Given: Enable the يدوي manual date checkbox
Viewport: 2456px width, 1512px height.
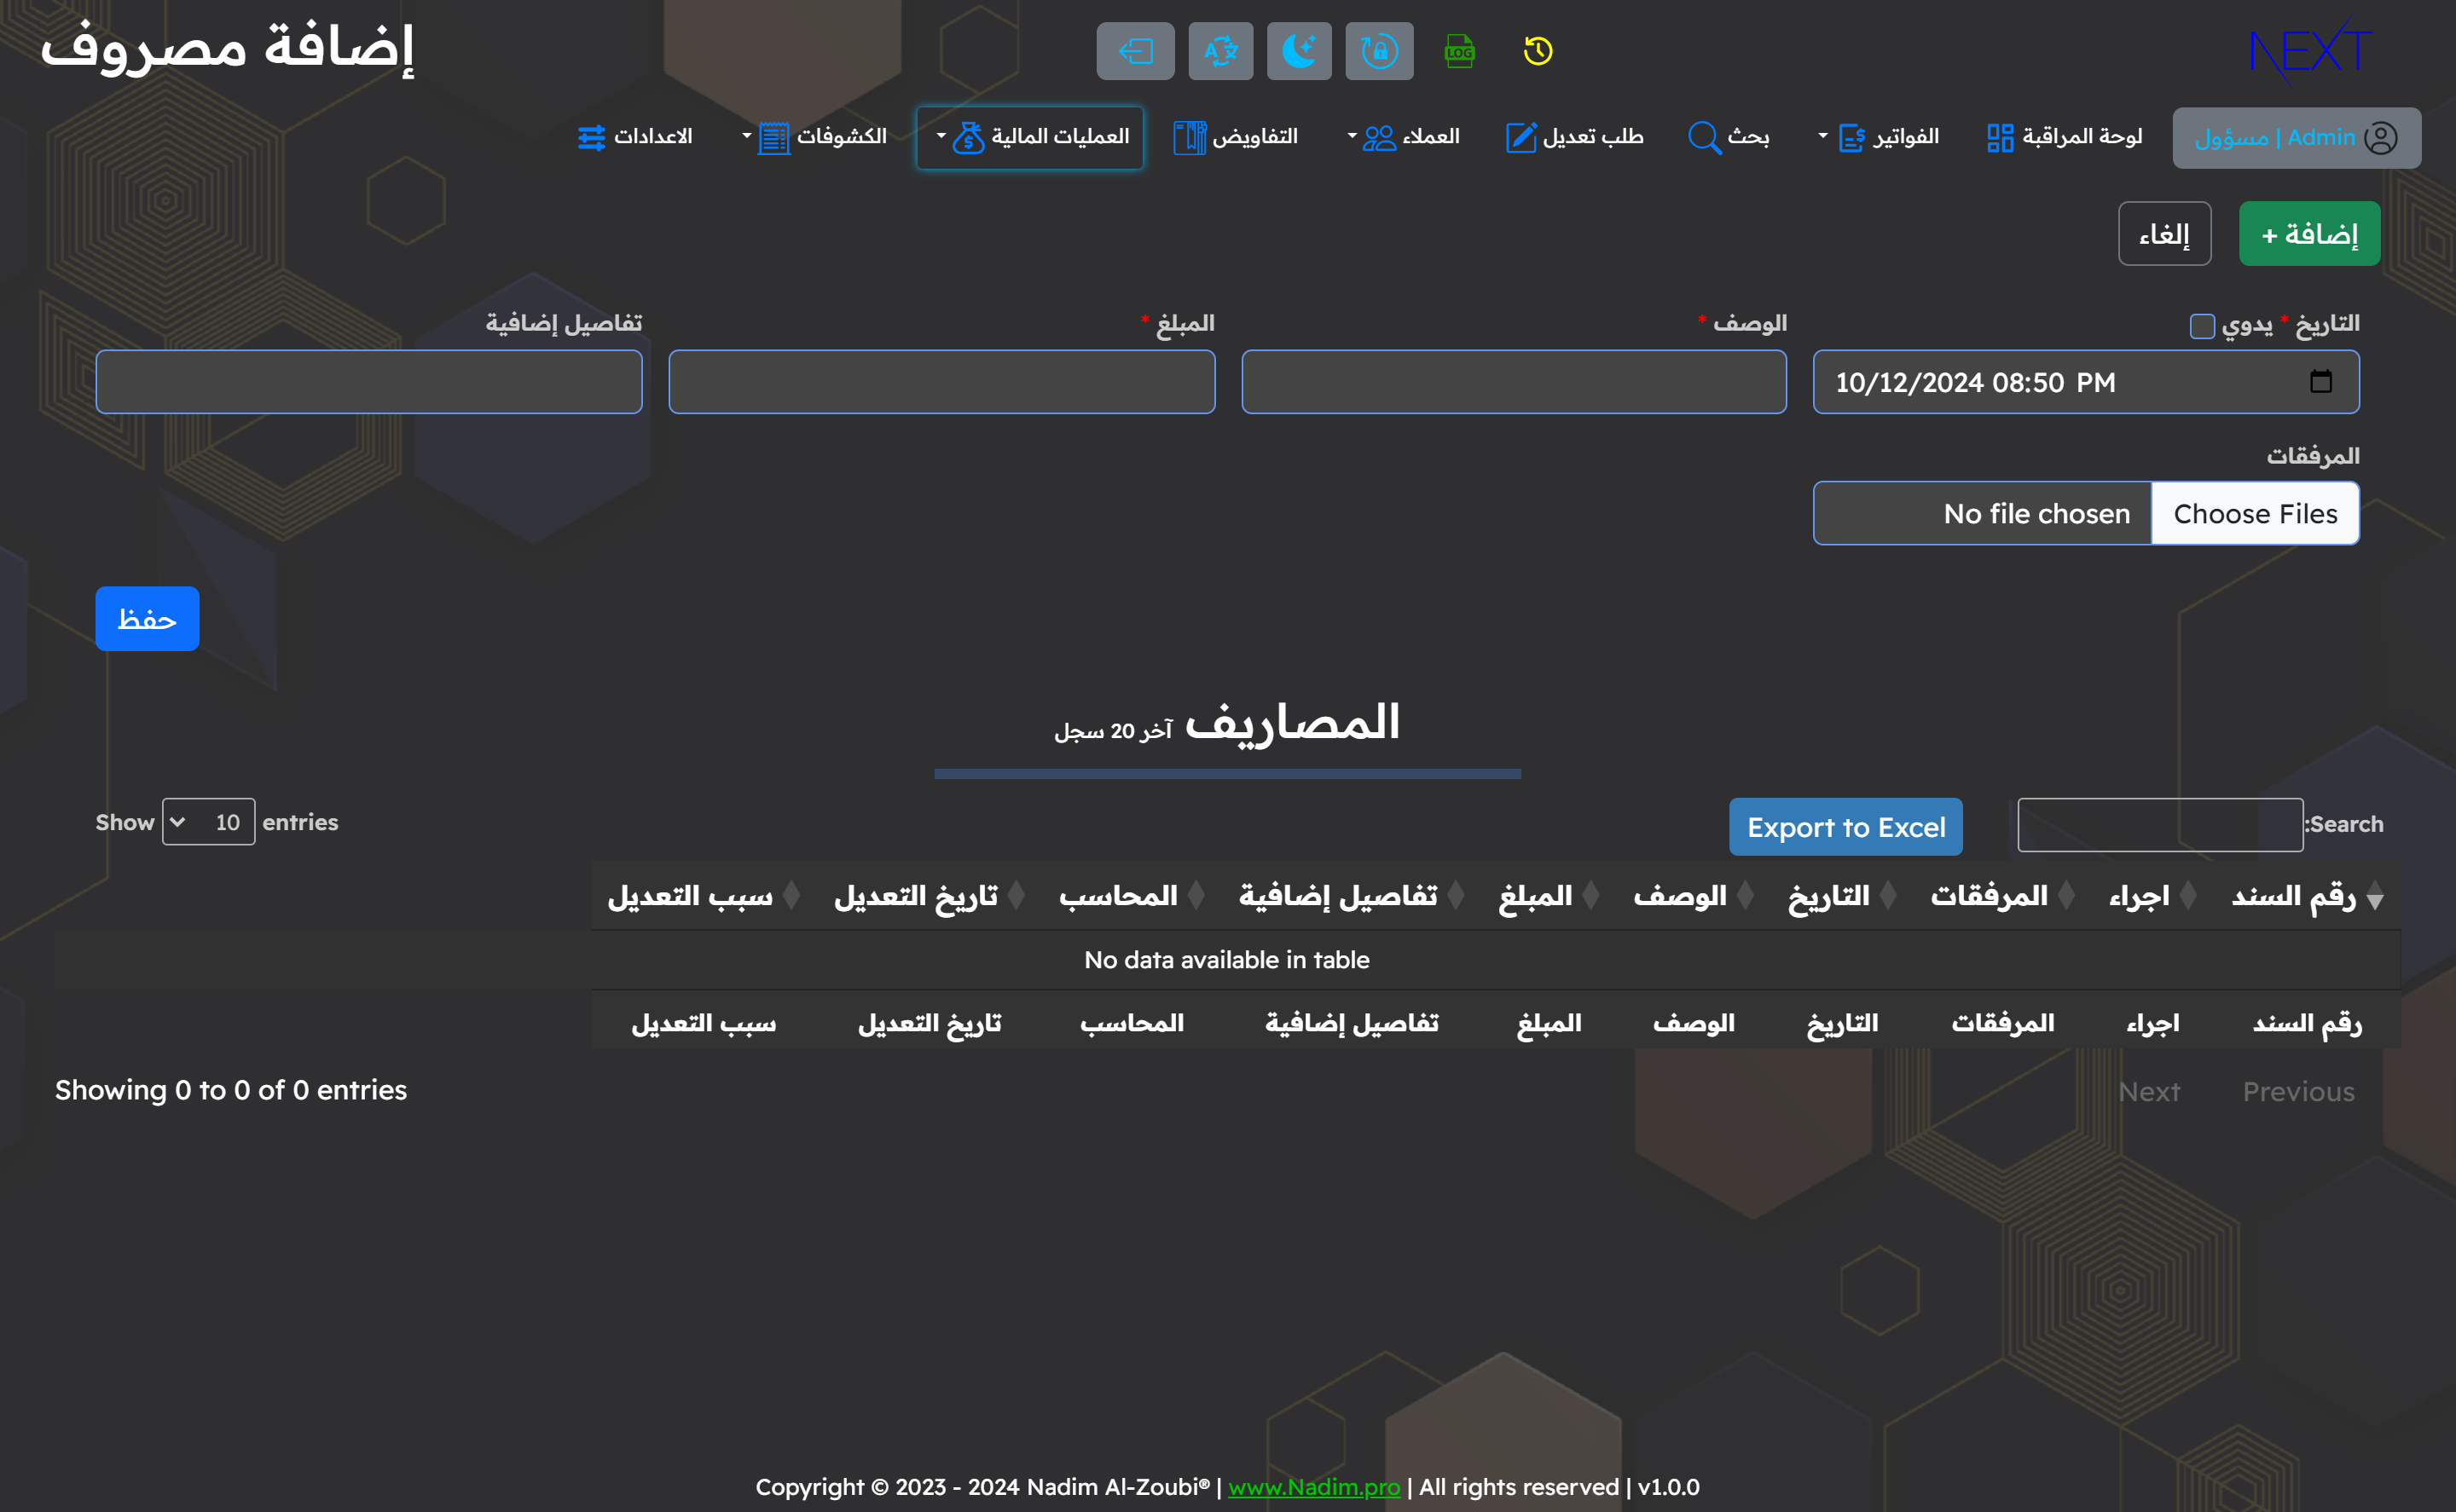Looking at the screenshot, I should (x=2201, y=326).
